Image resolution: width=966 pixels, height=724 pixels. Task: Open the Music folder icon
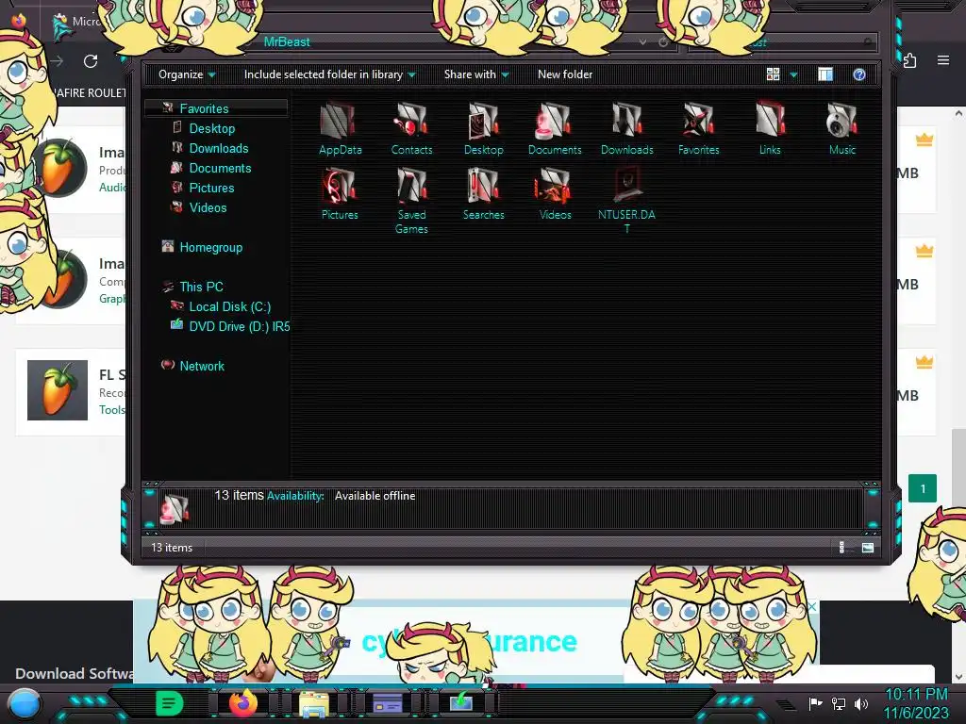tap(842, 128)
